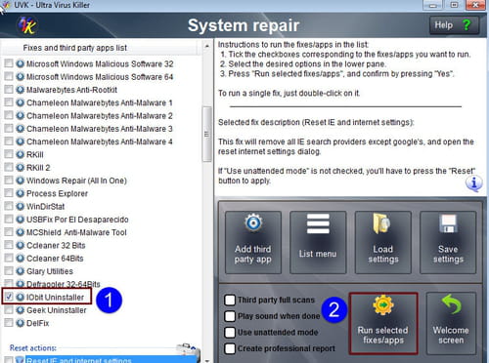
Task: Click the Chameleon Malwarebytes Anti-Malware 3 icon
Action: pos(21,129)
